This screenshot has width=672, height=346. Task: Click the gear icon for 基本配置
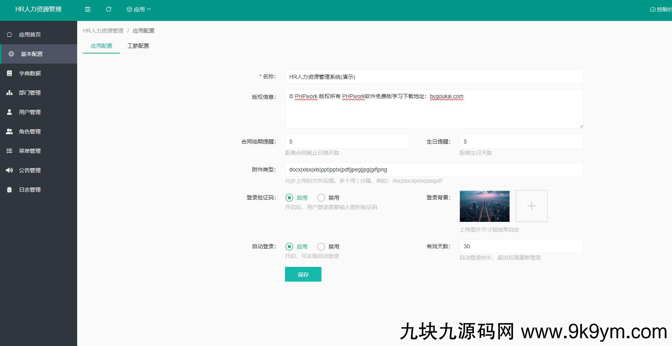[11, 54]
